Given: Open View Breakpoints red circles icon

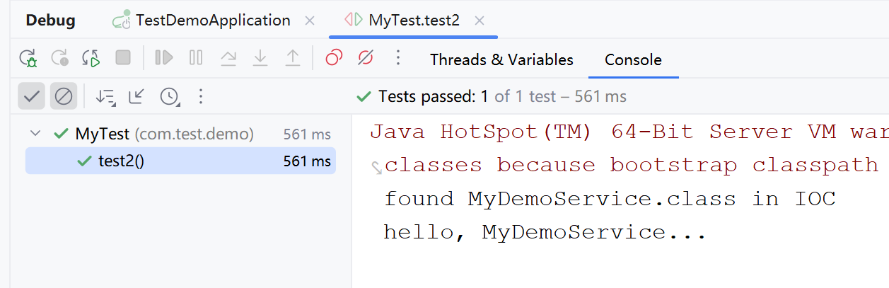Looking at the screenshot, I should (x=334, y=58).
